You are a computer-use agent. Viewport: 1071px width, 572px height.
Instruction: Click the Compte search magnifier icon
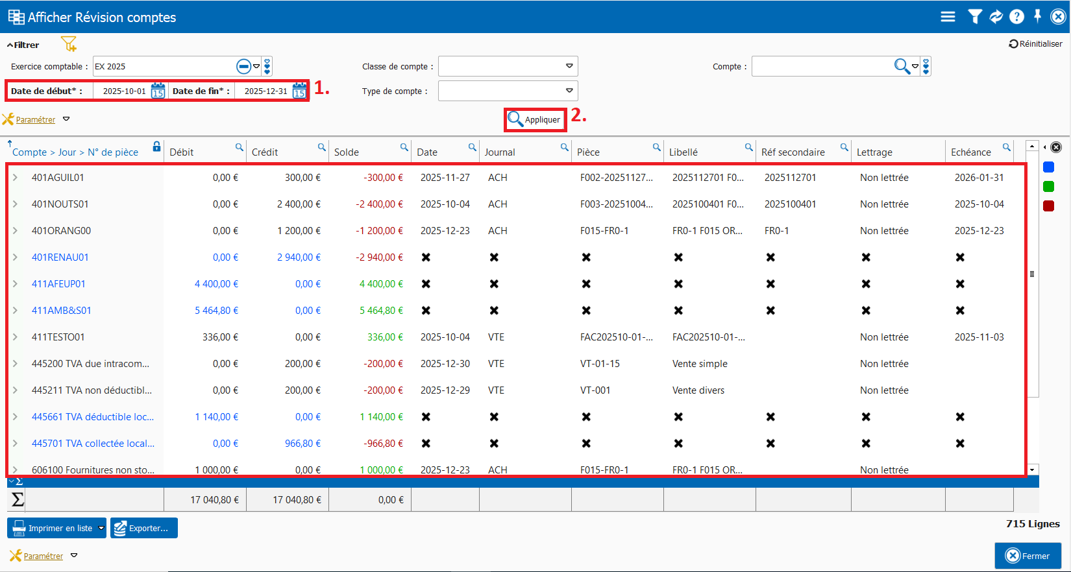(x=901, y=66)
